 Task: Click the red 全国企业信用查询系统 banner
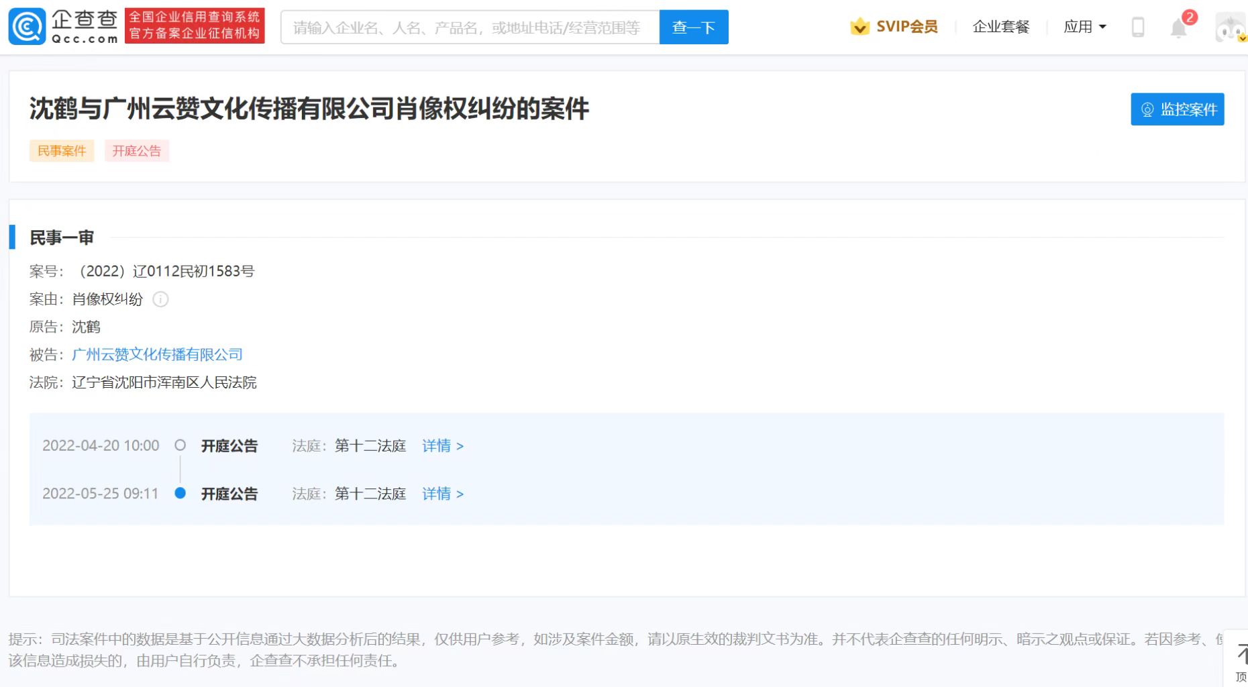tap(195, 25)
